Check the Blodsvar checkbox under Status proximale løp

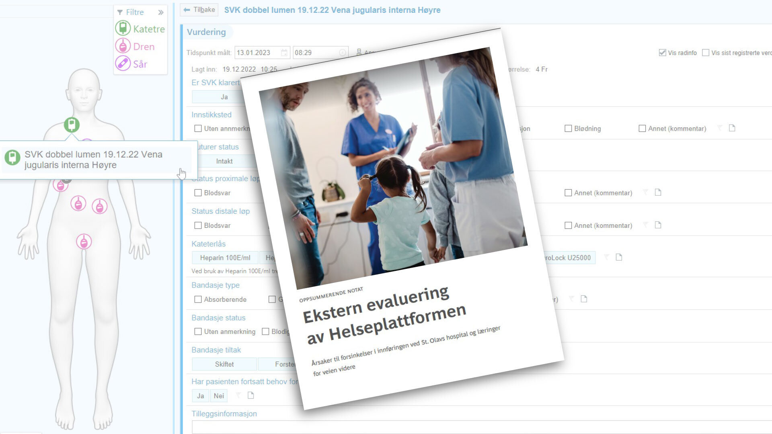197,193
